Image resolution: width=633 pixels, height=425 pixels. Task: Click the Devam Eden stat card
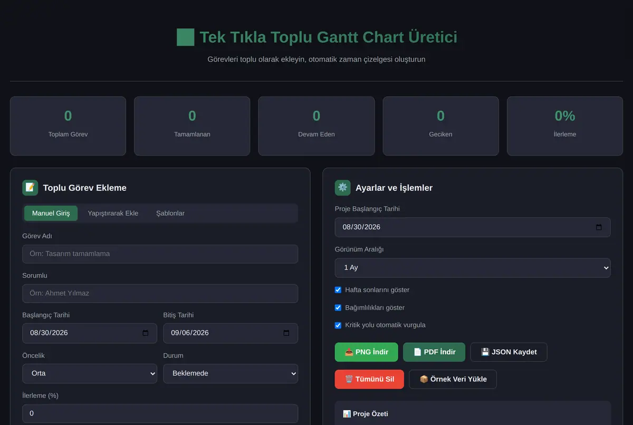(316, 126)
